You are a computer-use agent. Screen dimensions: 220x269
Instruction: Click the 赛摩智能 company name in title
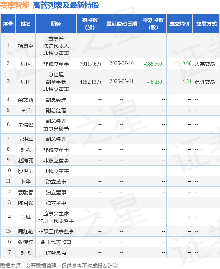coord(15,5)
